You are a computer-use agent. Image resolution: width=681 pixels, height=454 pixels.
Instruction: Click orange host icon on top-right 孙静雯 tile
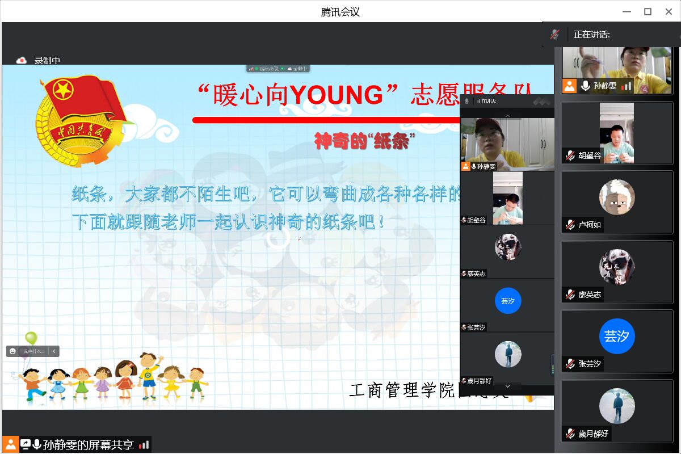point(569,86)
